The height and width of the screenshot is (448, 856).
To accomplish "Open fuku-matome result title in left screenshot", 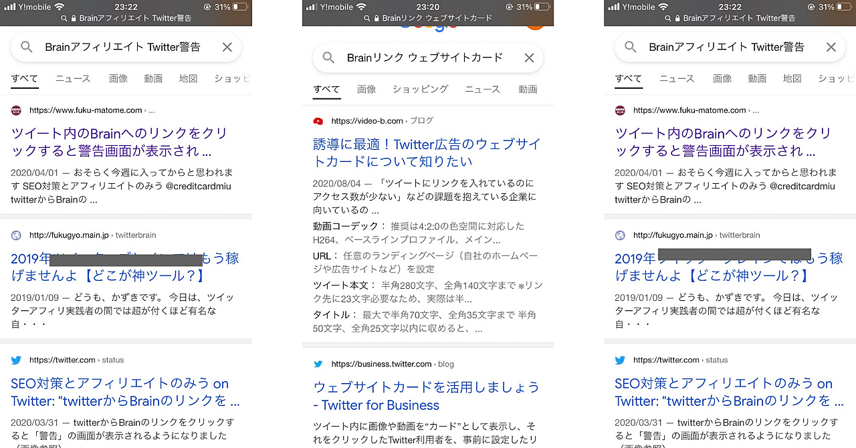I will point(119,142).
